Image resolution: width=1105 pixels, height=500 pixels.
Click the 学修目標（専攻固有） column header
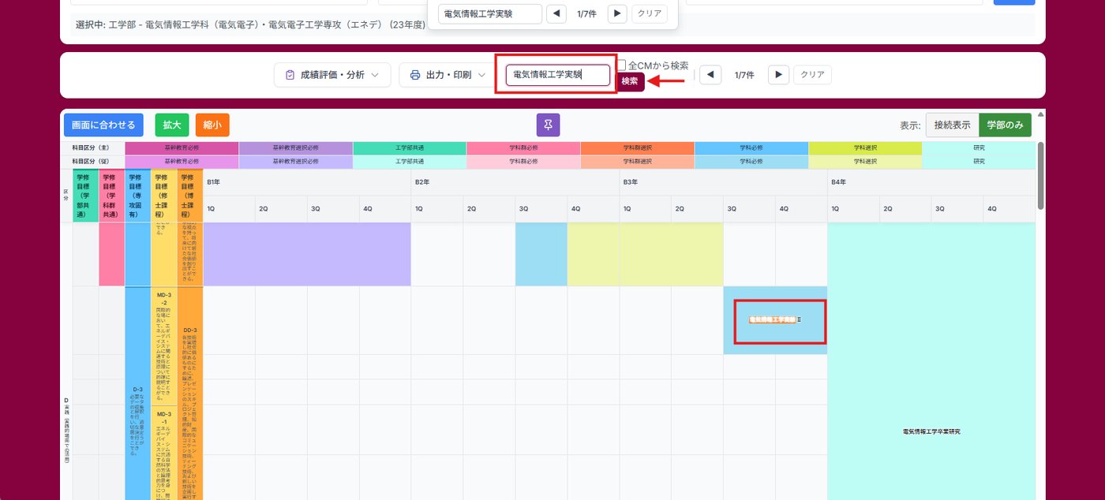pyautogui.click(x=137, y=196)
